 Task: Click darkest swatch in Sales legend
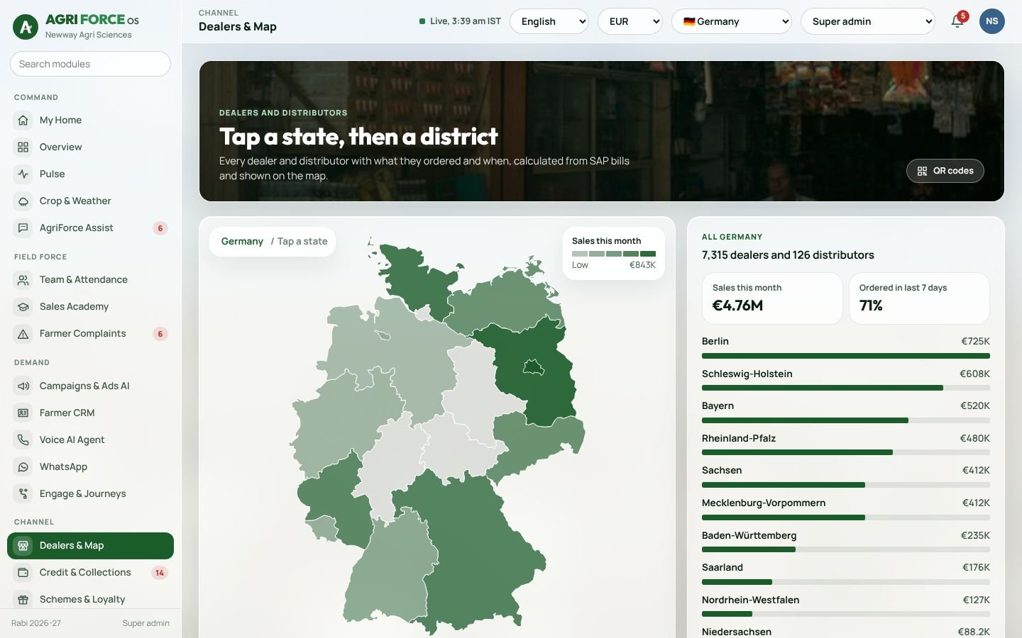[648, 254]
